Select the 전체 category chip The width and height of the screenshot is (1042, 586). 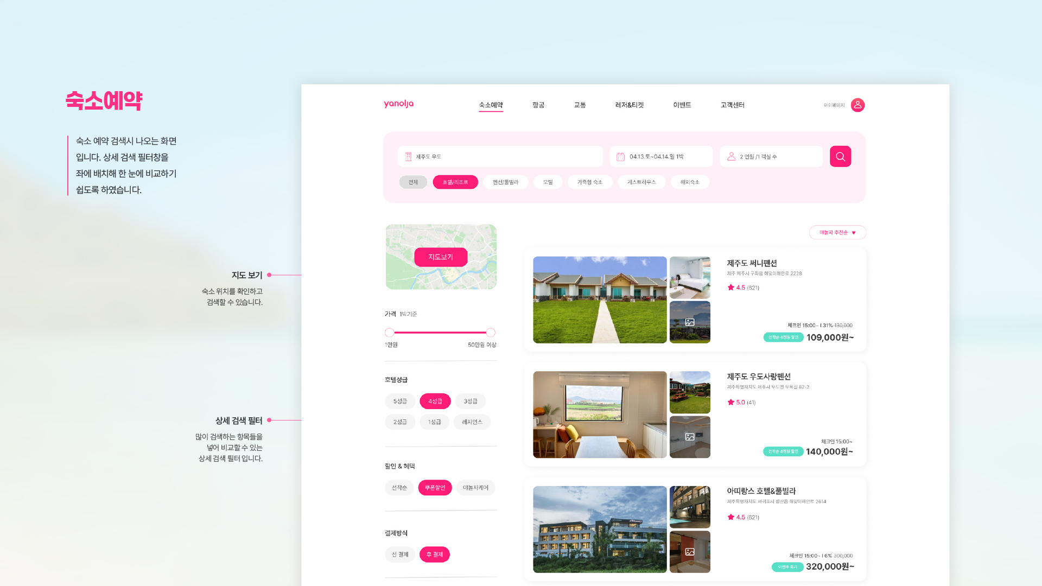[413, 182]
